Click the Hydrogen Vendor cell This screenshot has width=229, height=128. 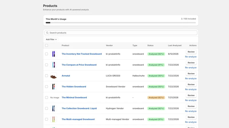click(115, 108)
